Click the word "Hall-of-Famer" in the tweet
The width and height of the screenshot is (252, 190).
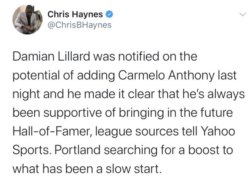tap(52, 132)
